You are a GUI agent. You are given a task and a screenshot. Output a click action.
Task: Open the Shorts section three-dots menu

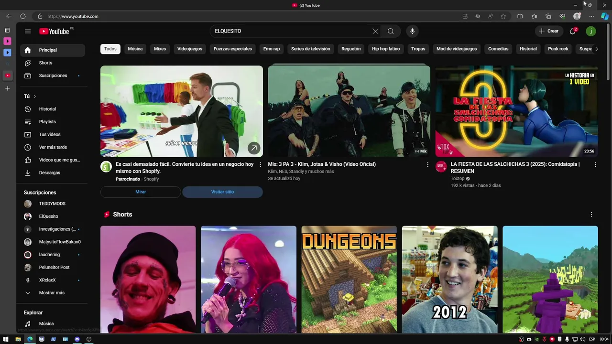coord(591,215)
